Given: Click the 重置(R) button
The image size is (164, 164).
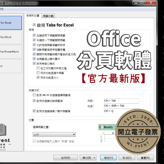Looking at the screenshot, I should pos(145,158).
